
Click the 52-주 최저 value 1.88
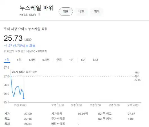[131, 119]
